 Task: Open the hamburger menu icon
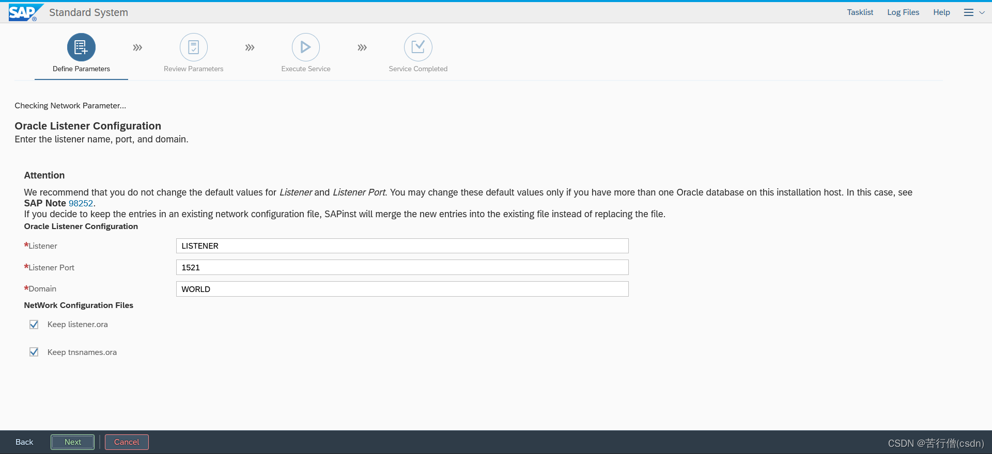click(969, 12)
